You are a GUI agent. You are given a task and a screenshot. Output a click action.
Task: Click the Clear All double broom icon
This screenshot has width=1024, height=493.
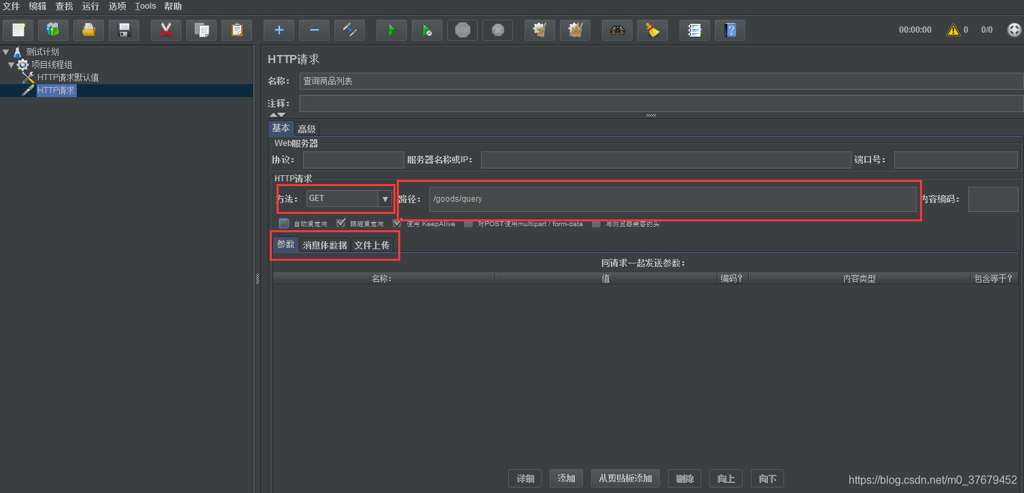(x=575, y=30)
